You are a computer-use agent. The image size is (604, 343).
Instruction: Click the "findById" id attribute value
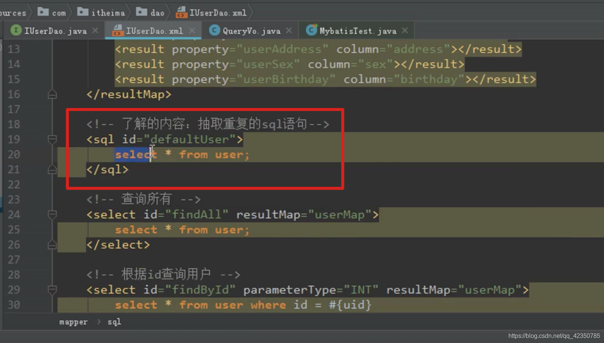point(200,290)
